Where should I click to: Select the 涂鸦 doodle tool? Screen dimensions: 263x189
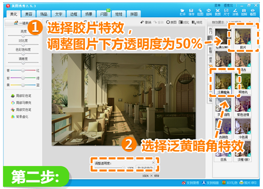(235, 12)
